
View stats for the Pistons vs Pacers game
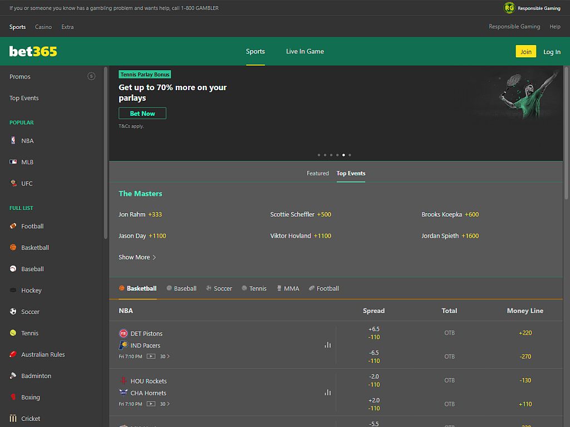pyautogui.click(x=327, y=345)
